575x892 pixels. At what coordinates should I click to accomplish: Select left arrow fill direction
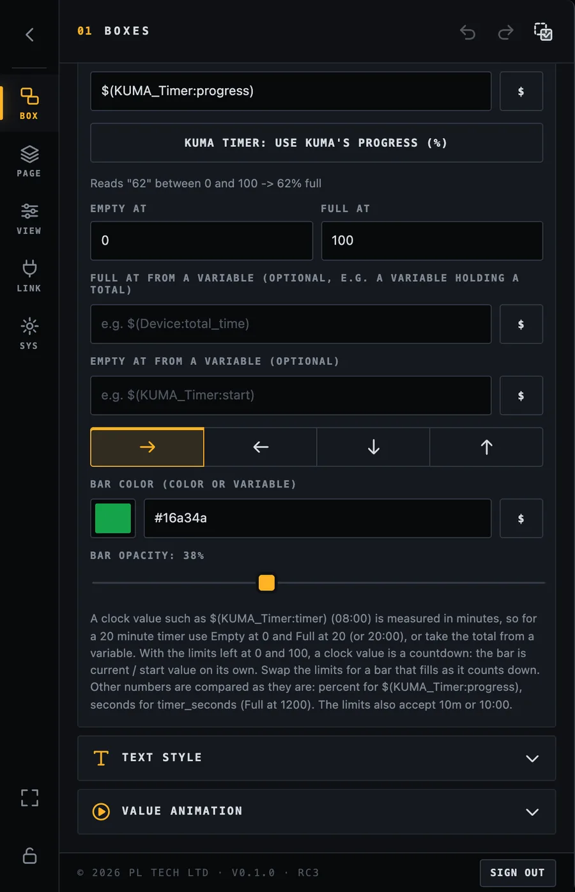point(261,447)
